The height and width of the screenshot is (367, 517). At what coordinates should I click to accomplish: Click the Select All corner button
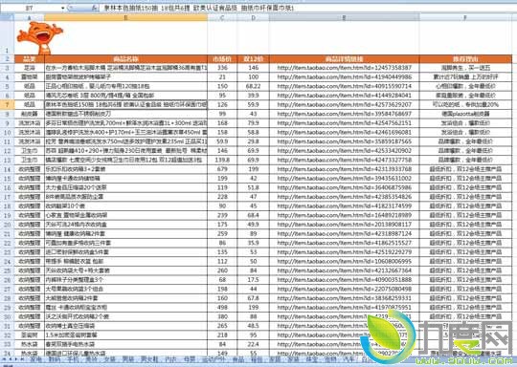coord(7,17)
